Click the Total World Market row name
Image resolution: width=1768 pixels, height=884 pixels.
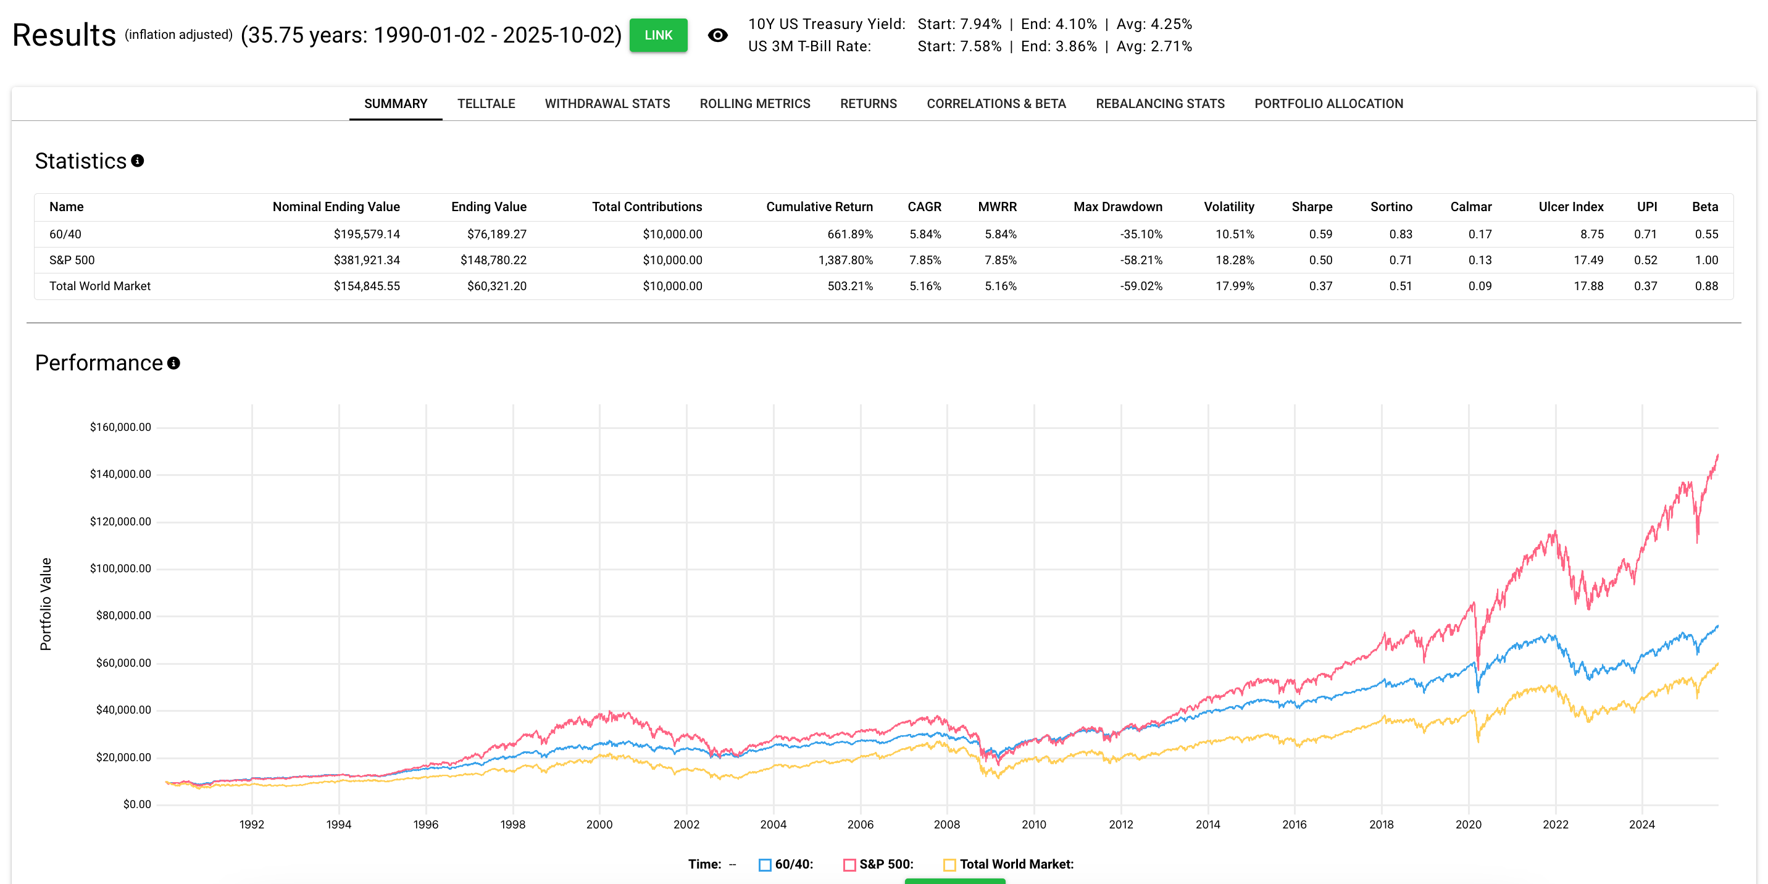tap(100, 286)
